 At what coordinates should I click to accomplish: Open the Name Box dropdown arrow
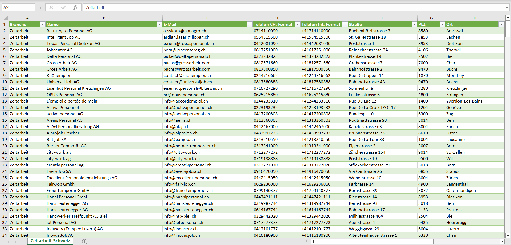[x=32, y=7]
